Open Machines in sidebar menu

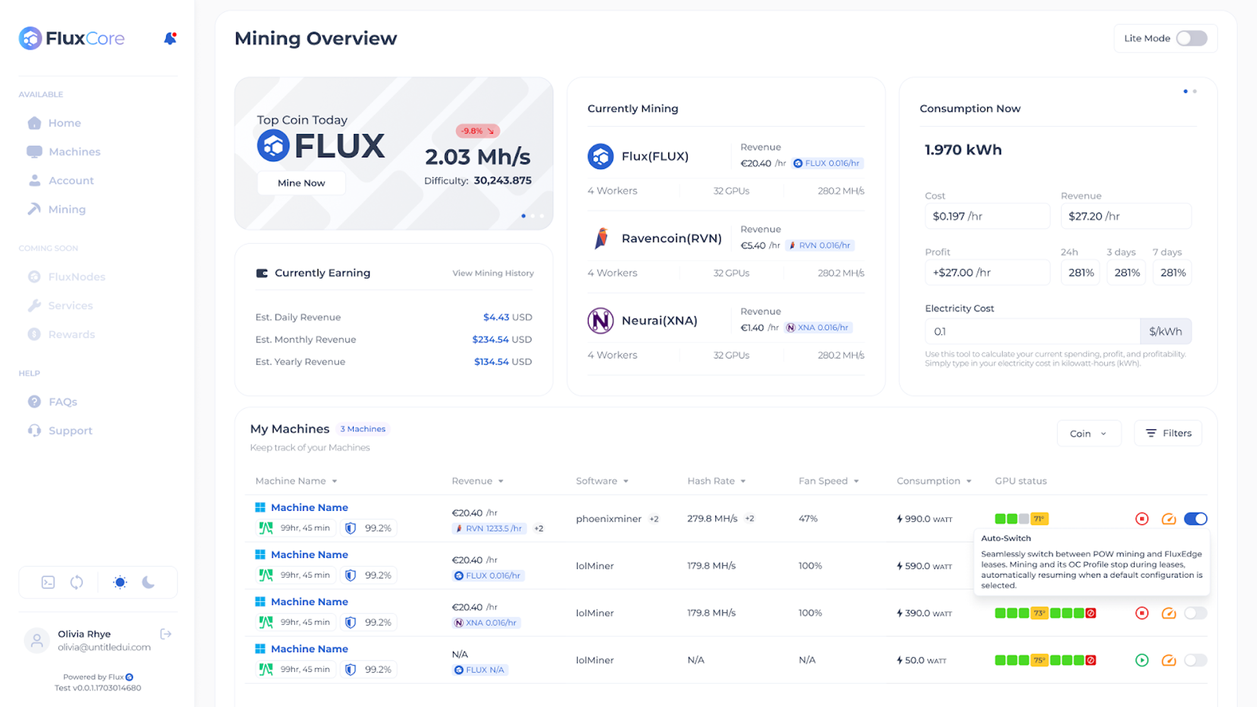pos(74,151)
